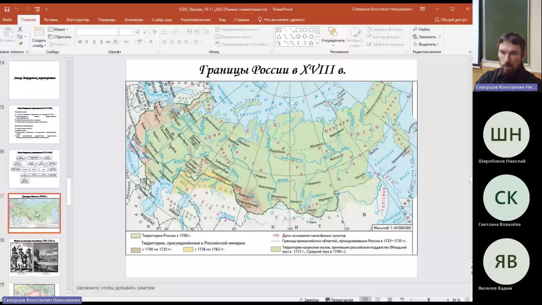The height and width of the screenshot is (305, 542).
Task: Choose the down arrow shape in gallery
Action: [x=305, y=37]
